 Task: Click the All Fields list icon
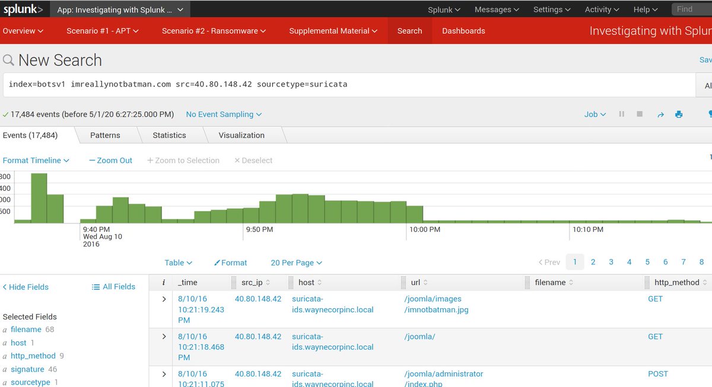tap(96, 287)
